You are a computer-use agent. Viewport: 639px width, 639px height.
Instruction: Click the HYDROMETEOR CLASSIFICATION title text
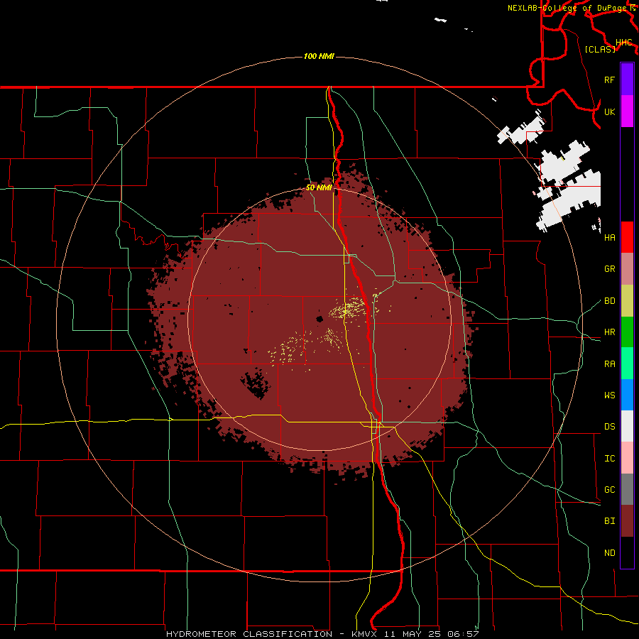pos(249,634)
